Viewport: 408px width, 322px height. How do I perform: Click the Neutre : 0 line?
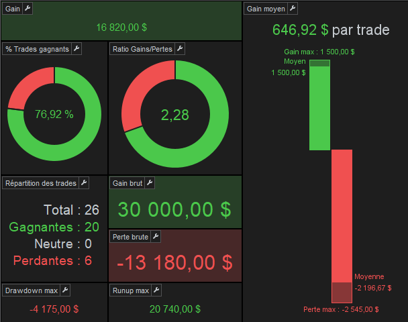[63, 244]
